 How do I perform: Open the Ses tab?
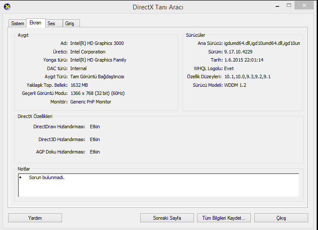51,24
